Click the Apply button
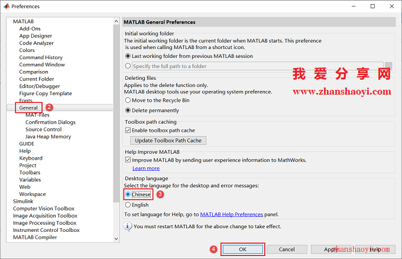 click(x=331, y=250)
